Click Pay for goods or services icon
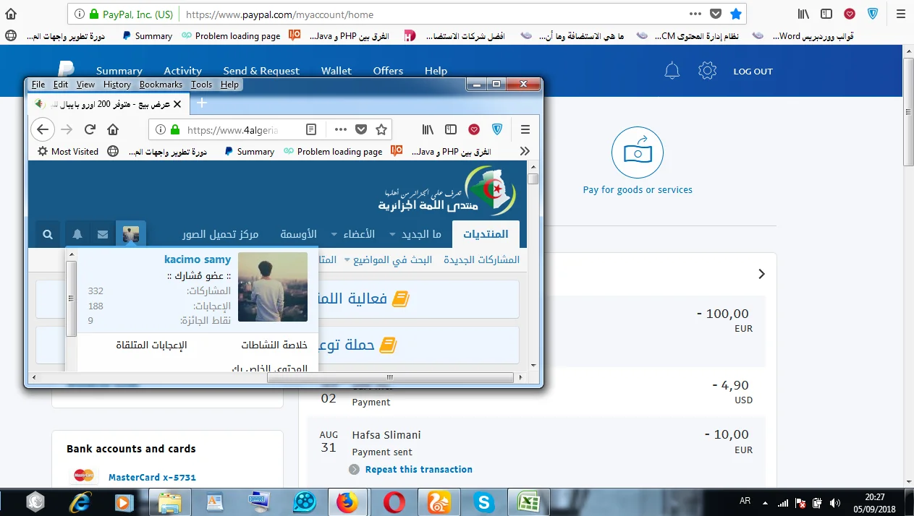The height and width of the screenshot is (516, 914). [637, 152]
